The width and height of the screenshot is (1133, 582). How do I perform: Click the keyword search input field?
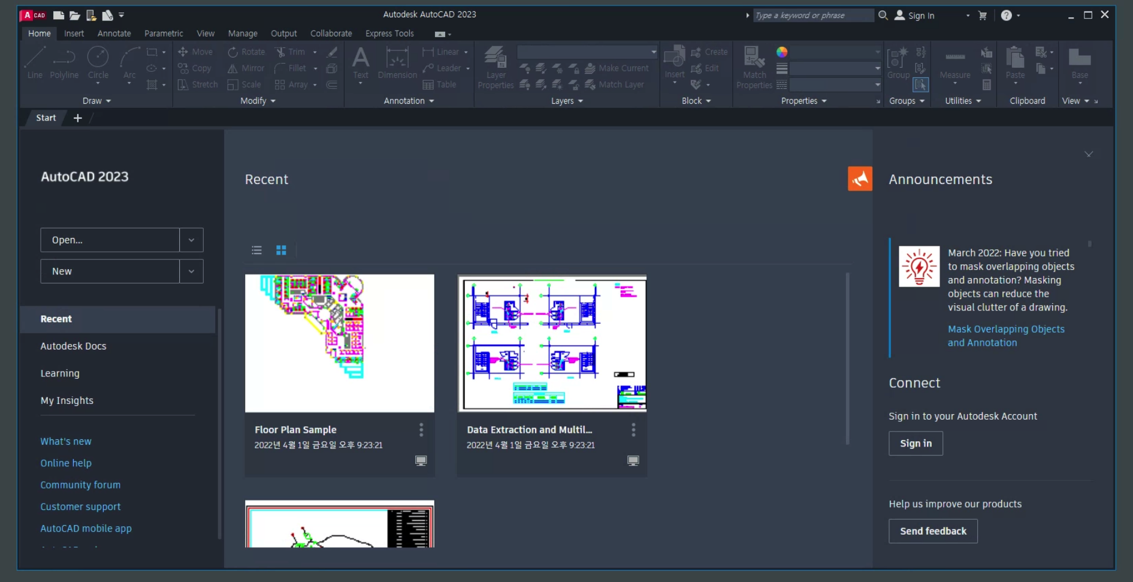click(x=813, y=16)
